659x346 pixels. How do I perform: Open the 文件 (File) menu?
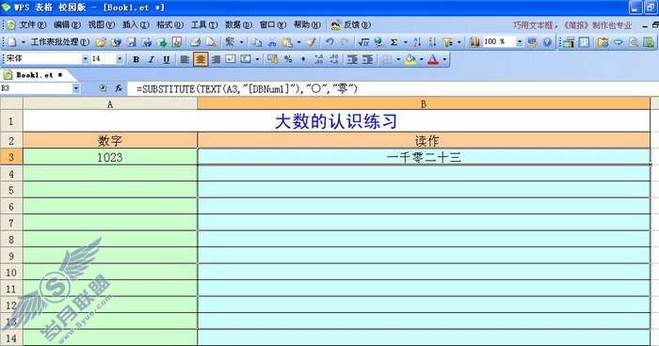click(32, 24)
